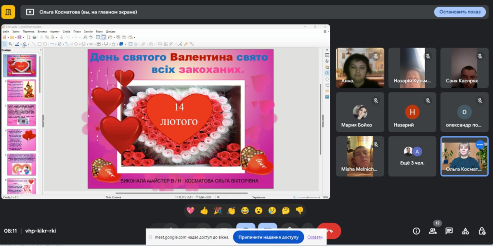
Task: Click the muted mic icon on Анна tile
Action: click(376, 56)
